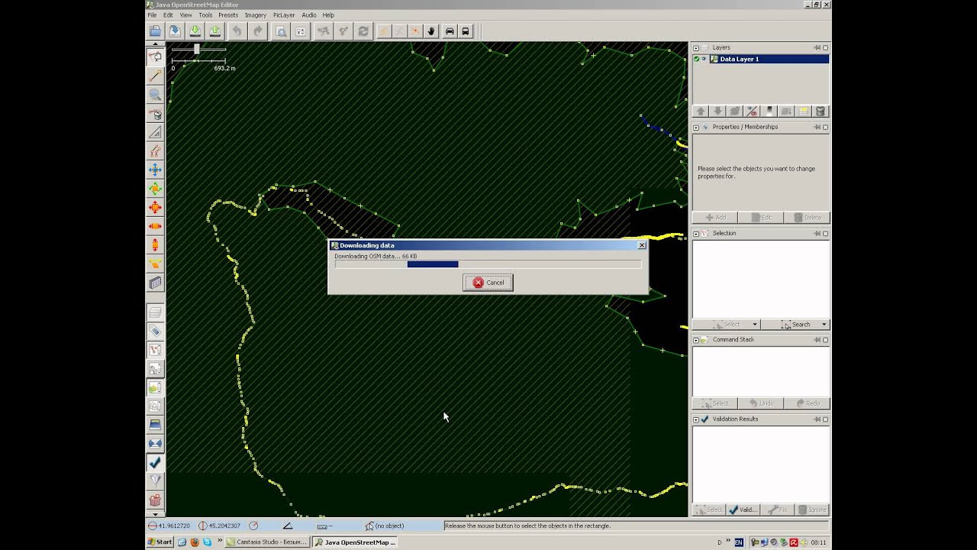Screen dimensions: 977x550
Task: Click the Undo arrow in top toolbar
Action: [237, 31]
